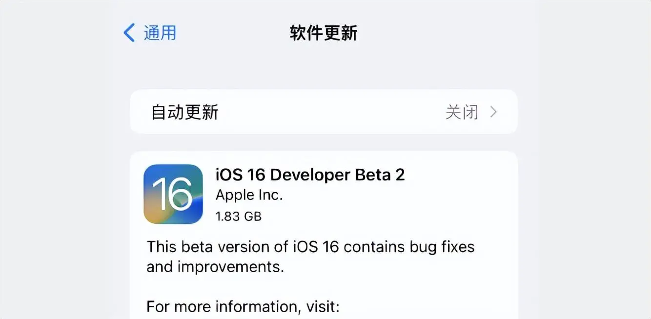
Task: Select the Apple Inc. publisher text
Action: coord(249,195)
